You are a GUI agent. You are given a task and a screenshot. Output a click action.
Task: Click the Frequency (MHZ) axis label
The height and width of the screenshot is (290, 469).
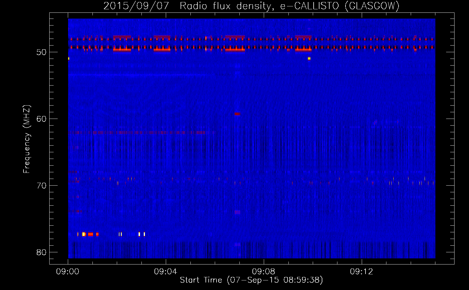27,139
